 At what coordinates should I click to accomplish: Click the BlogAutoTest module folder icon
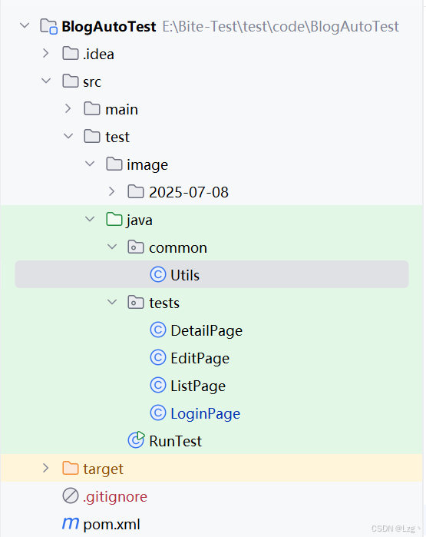pyautogui.click(x=48, y=26)
